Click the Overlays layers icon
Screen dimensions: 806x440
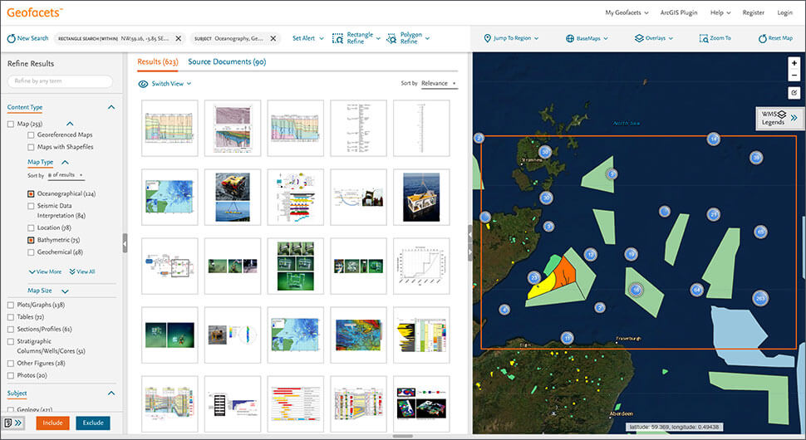point(639,38)
